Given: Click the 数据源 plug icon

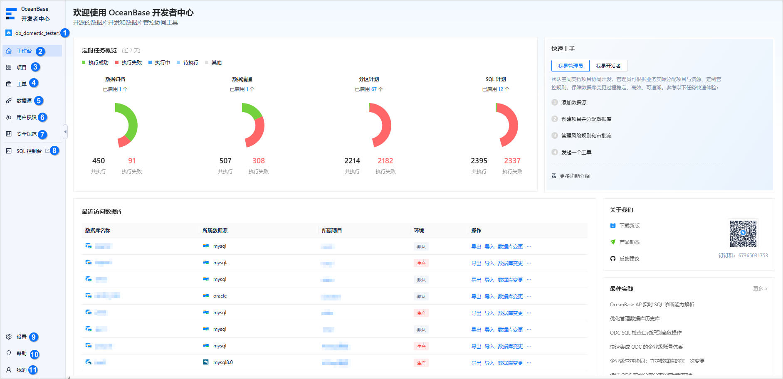Looking at the screenshot, I should tap(9, 101).
